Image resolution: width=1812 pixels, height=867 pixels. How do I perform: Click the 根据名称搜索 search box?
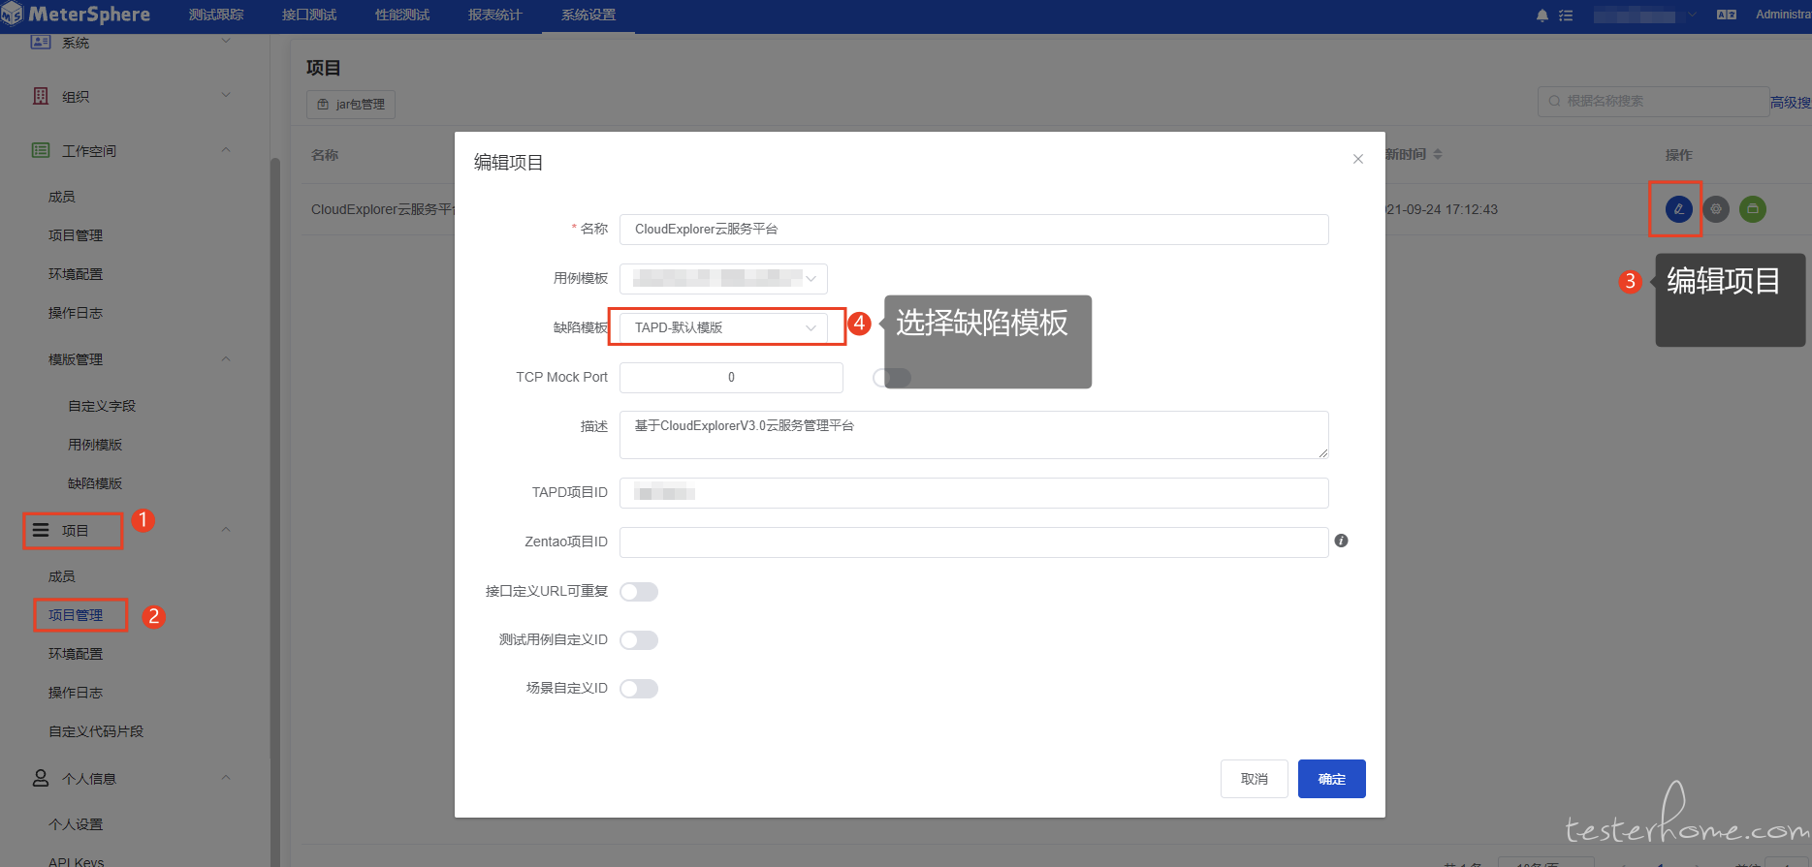(1654, 102)
